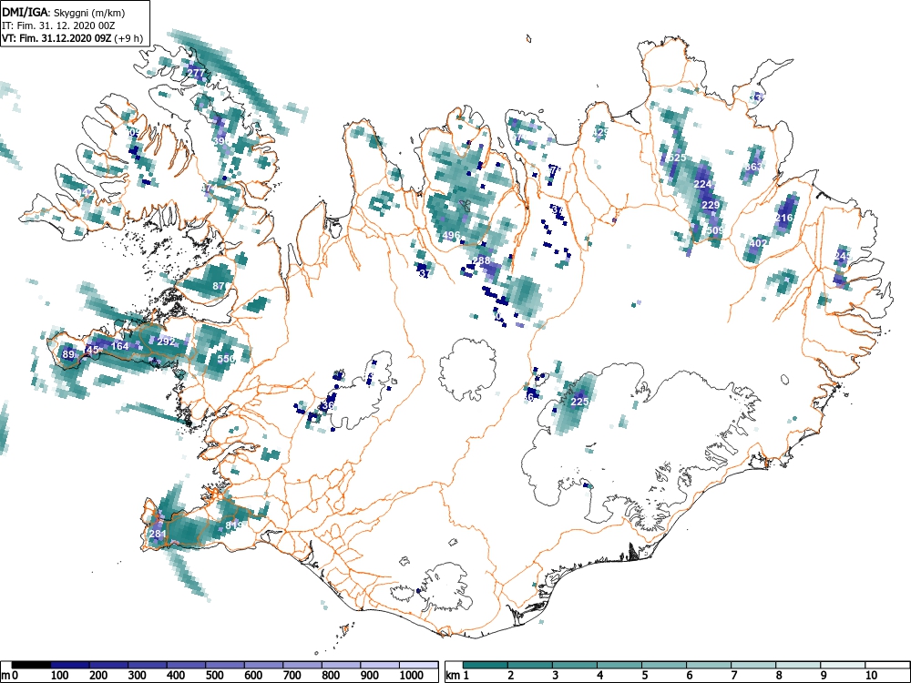911x683 pixels.
Task: Click the 229 visibility value on the map
Action: (x=711, y=205)
